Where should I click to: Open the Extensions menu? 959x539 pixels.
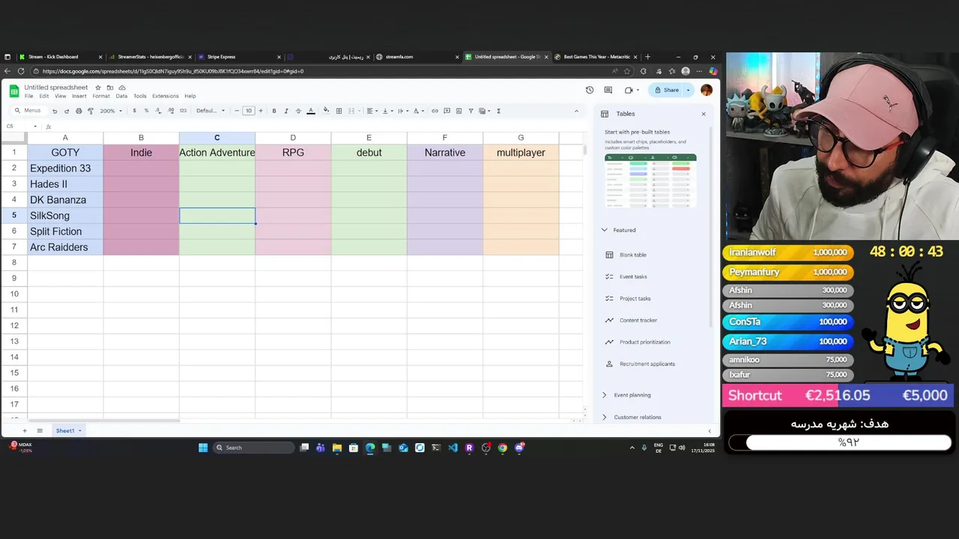click(x=165, y=96)
